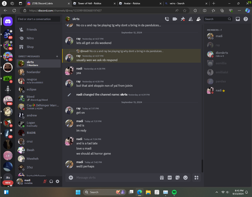Click nadi's avatar on "yea" message
Viewport: 252px width, 197px height.
[69, 71]
